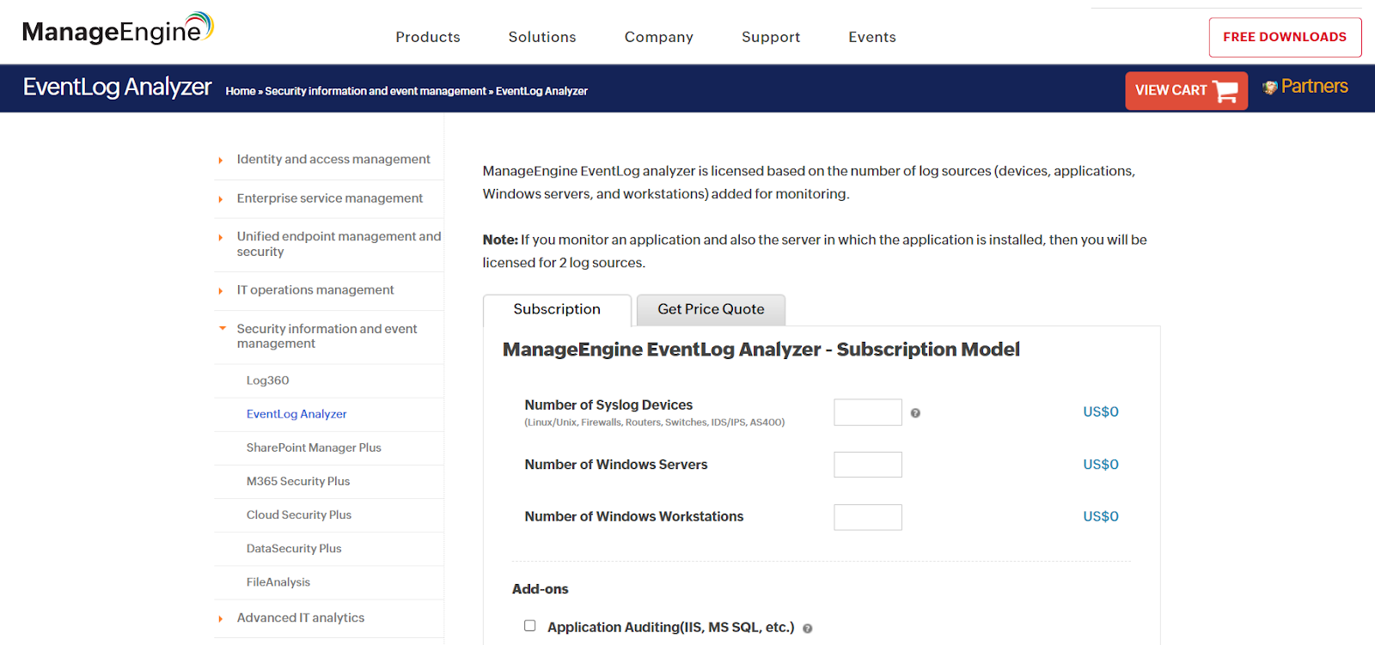Expand Enterprise service management arrow
This screenshot has width=1375, height=645.
221,199
